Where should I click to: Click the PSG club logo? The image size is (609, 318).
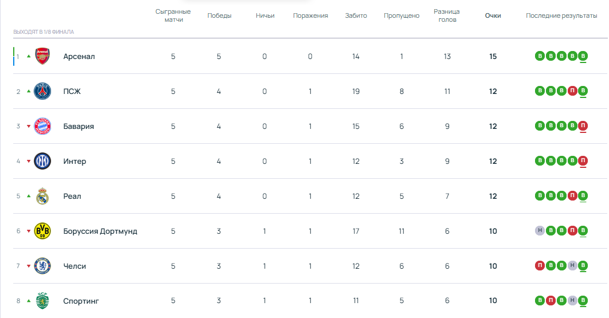pyautogui.click(x=42, y=91)
